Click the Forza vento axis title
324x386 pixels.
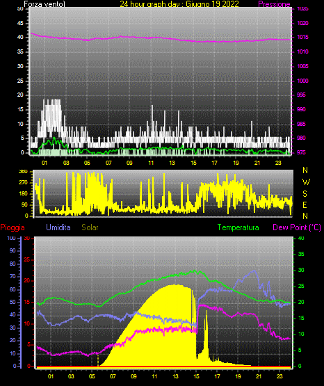point(44,4)
